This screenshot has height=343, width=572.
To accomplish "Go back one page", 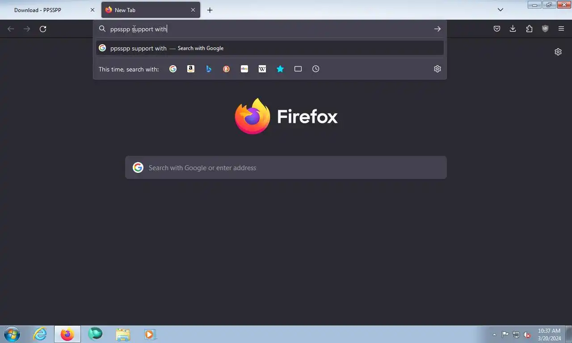I will pyautogui.click(x=11, y=29).
